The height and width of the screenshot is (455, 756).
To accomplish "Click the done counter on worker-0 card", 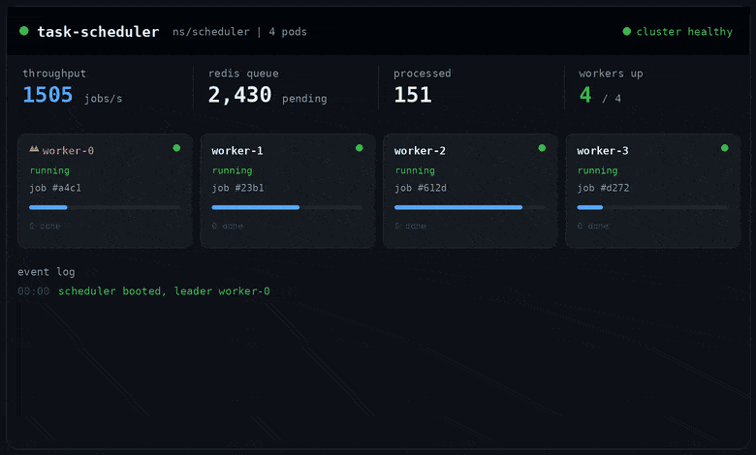I will [45, 226].
